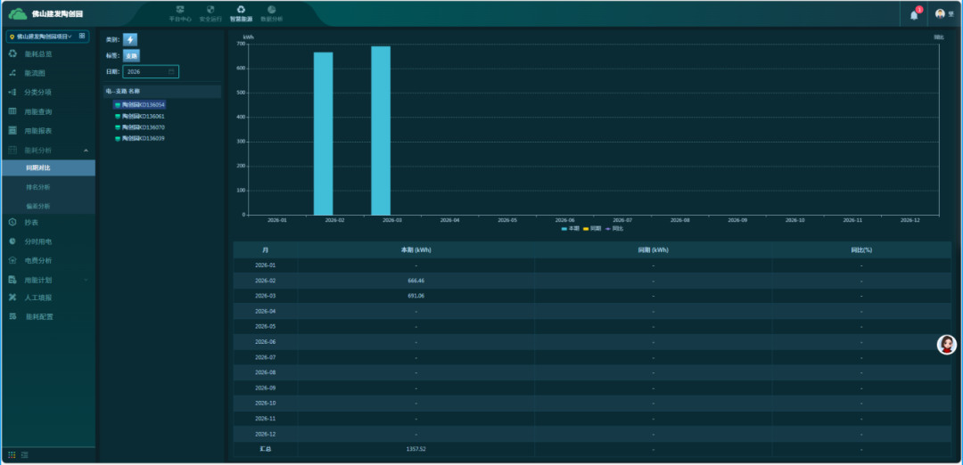
Task: Select branch 陶创园KD136061 in the tree
Action: [143, 116]
